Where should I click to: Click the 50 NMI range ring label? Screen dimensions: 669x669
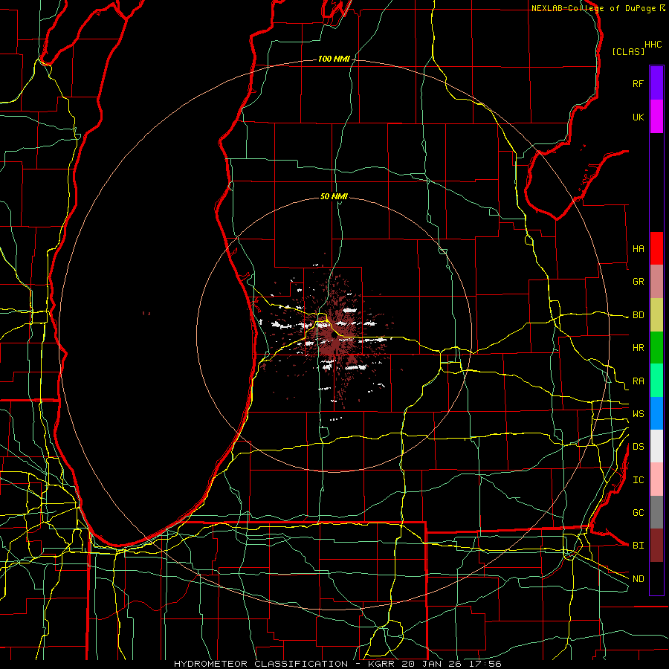pyautogui.click(x=334, y=196)
